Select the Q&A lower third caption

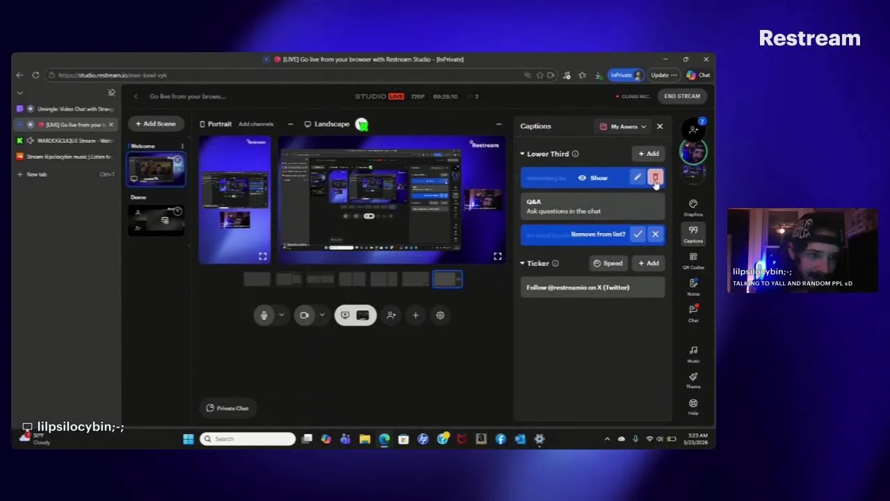pyautogui.click(x=592, y=207)
